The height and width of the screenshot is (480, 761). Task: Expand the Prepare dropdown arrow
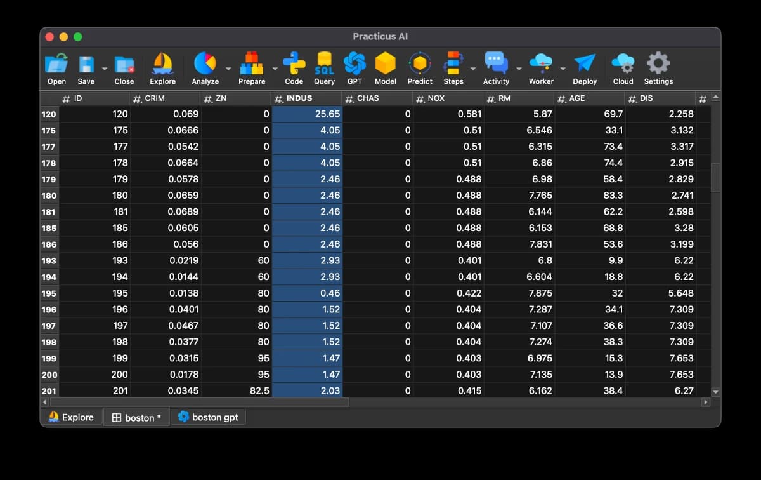coord(275,69)
